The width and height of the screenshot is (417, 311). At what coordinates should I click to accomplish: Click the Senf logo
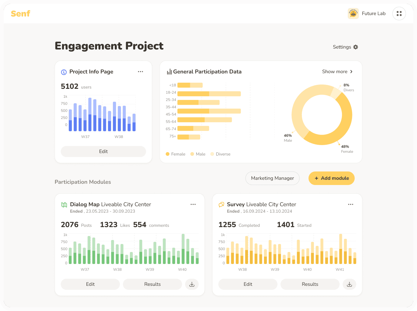point(20,13)
